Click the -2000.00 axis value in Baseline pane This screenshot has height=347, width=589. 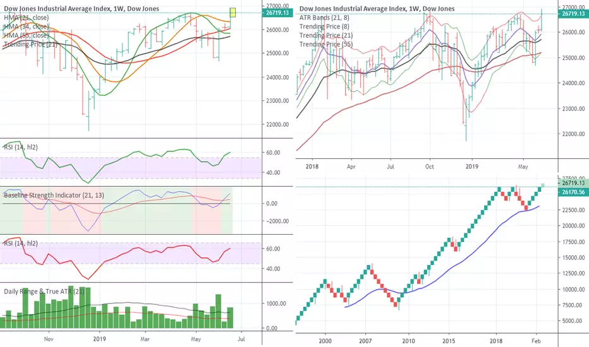pyautogui.click(x=277, y=221)
